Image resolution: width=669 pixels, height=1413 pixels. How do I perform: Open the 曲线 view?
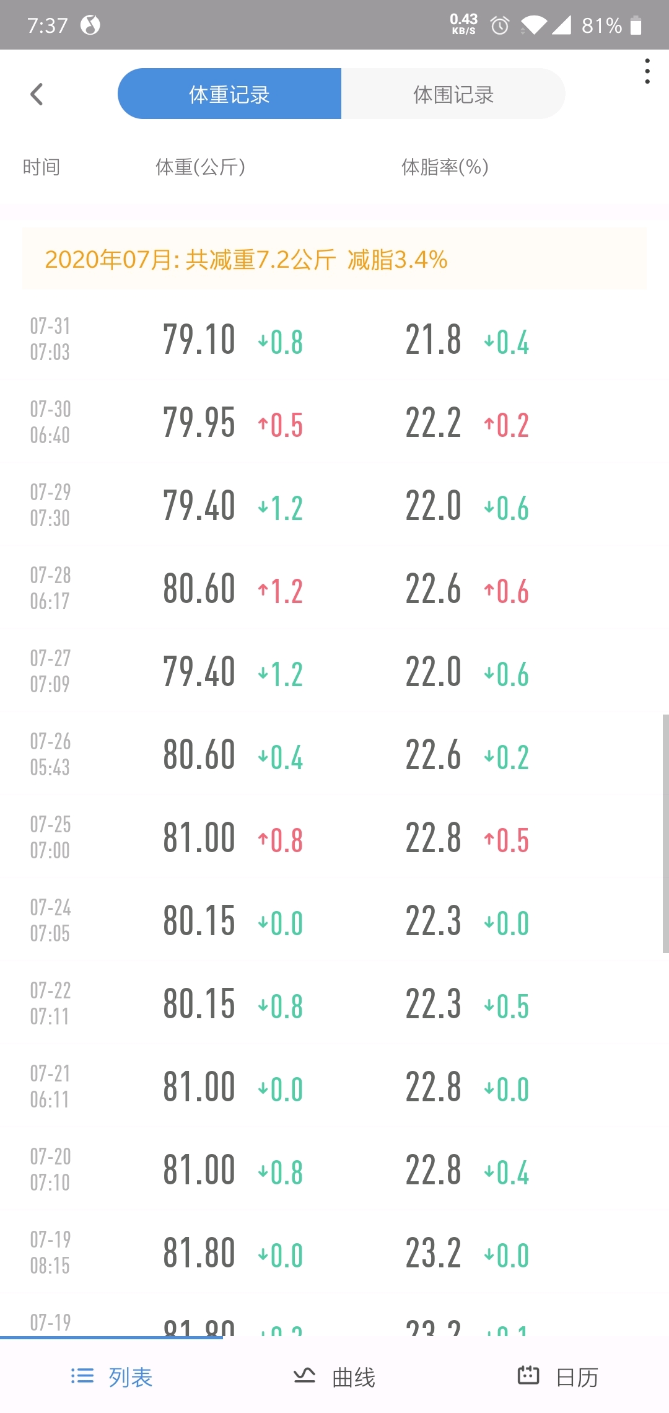coord(353,1378)
